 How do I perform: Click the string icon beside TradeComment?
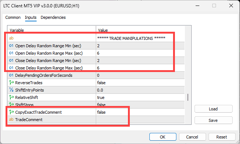11,119
